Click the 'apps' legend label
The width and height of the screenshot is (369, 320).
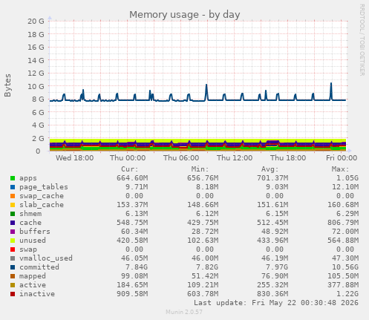pyautogui.click(x=28, y=178)
